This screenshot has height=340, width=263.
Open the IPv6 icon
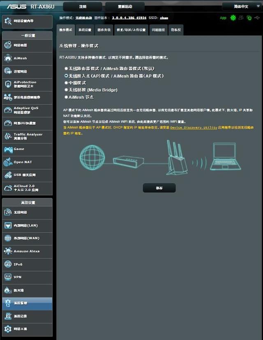[8, 264]
